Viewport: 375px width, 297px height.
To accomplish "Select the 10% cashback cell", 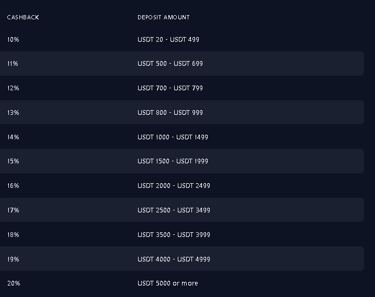I will [x=13, y=39].
